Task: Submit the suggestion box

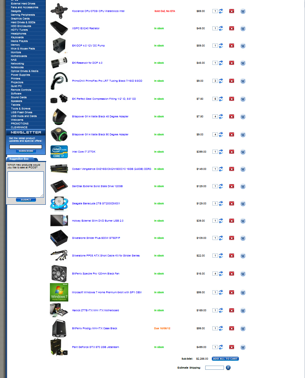Action: pos(26,199)
